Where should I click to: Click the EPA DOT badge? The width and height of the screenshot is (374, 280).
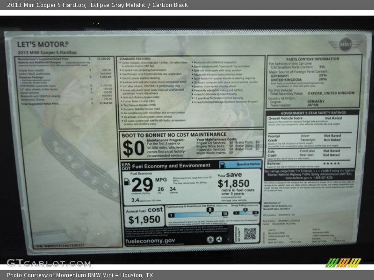point(125,166)
